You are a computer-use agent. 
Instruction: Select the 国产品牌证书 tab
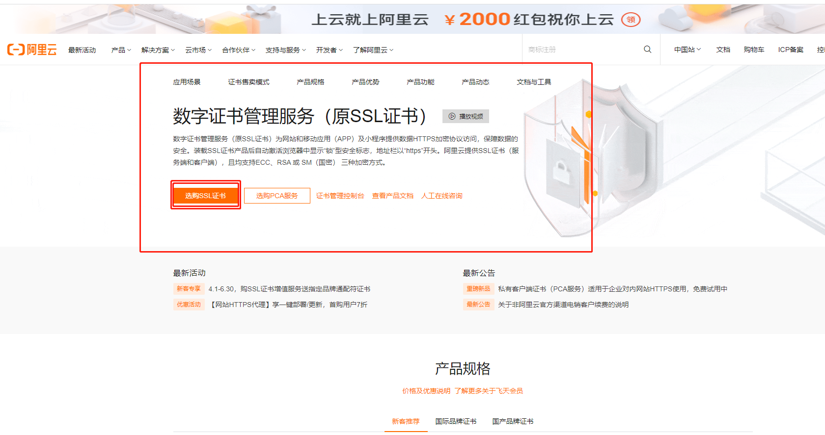pyautogui.click(x=513, y=421)
